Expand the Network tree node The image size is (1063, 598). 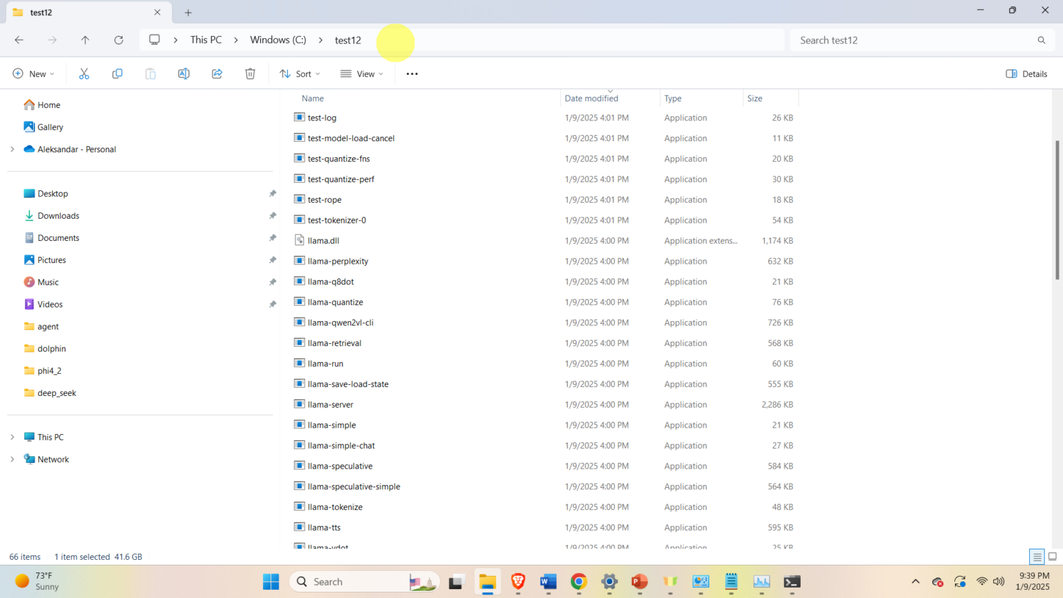coord(12,459)
